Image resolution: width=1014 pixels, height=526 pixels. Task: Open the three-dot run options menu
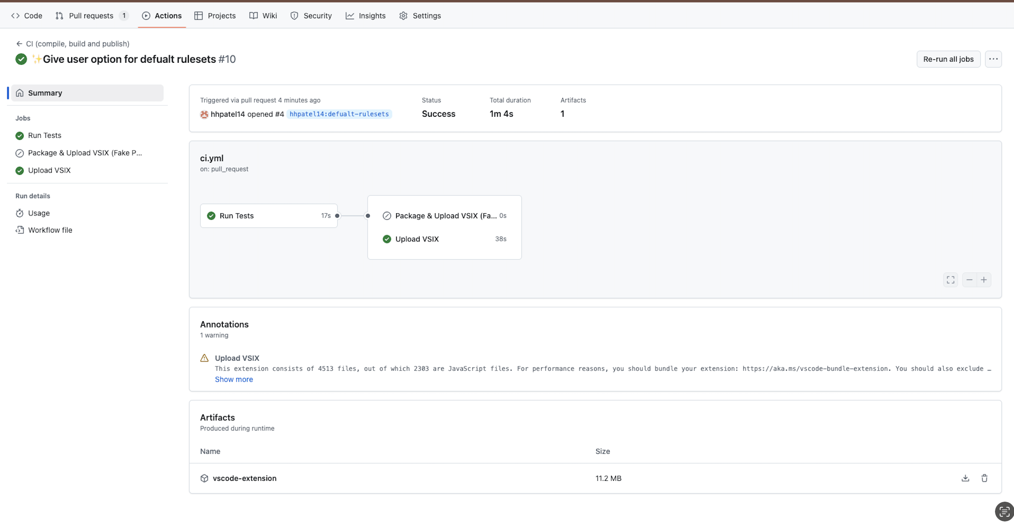click(x=993, y=59)
